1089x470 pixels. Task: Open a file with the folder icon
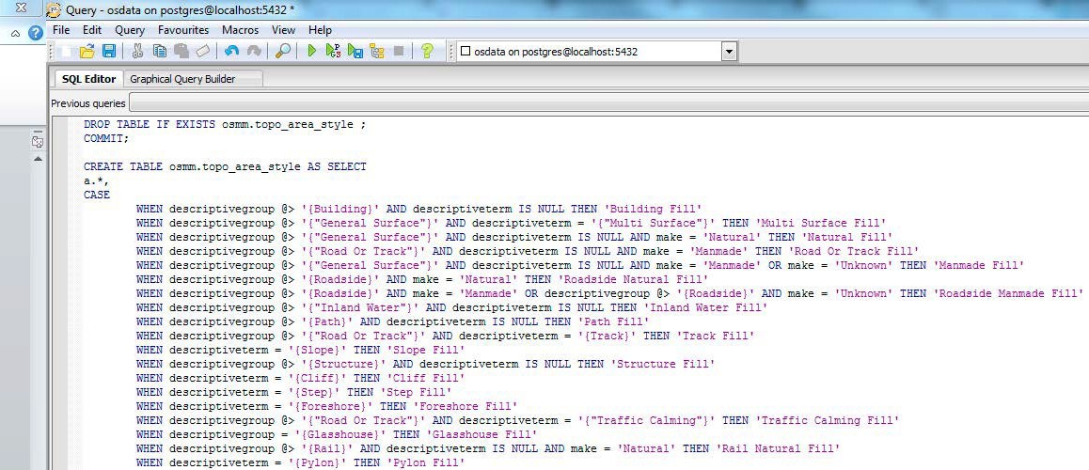pyautogui.click(x=87, y=51)
